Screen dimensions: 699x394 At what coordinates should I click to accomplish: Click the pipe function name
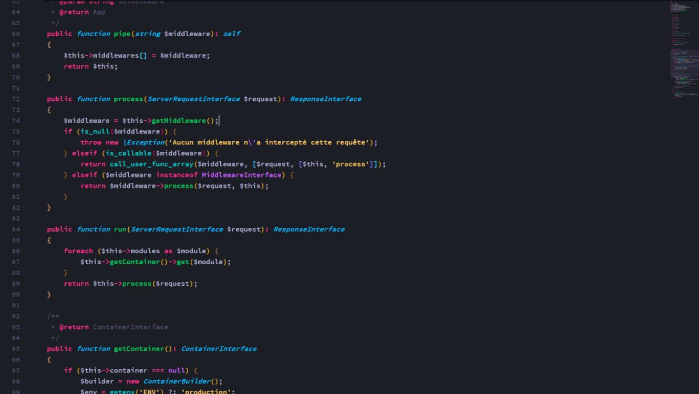[122, 34]
